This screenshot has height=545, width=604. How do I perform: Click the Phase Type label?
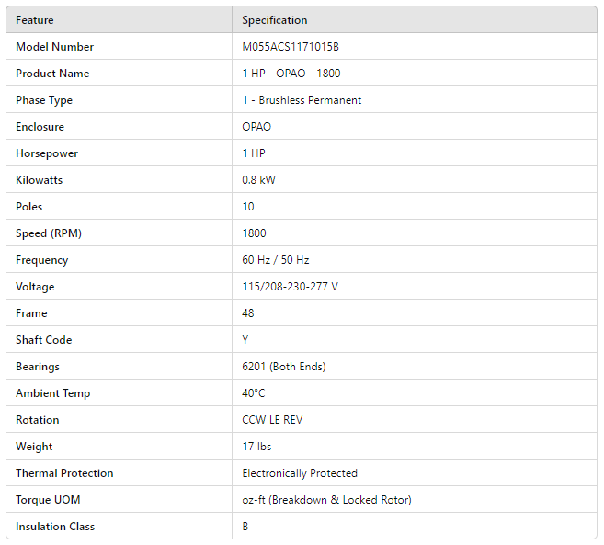click(44, 100)
